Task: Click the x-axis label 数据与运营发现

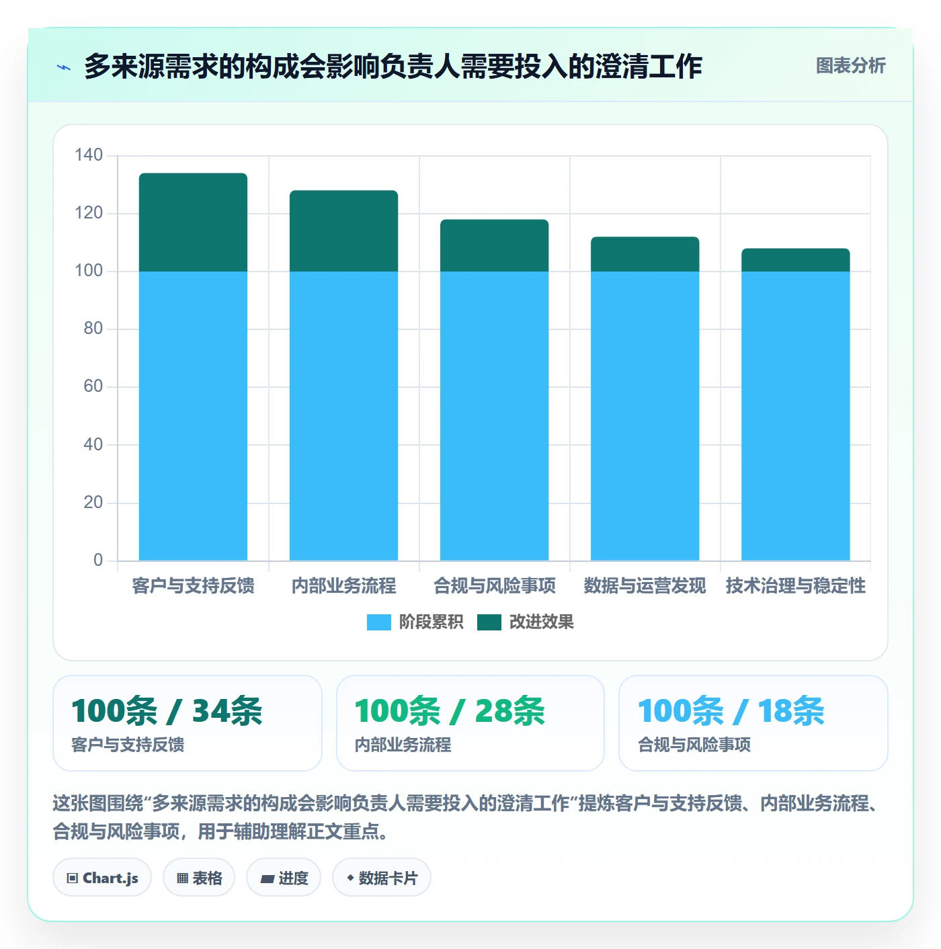Action: 645,586
